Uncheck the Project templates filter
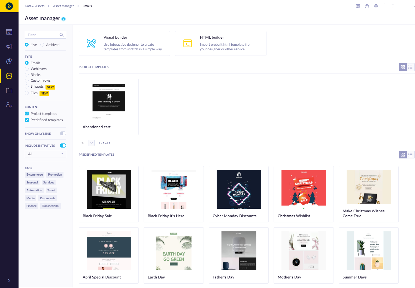 click(26, 114)
